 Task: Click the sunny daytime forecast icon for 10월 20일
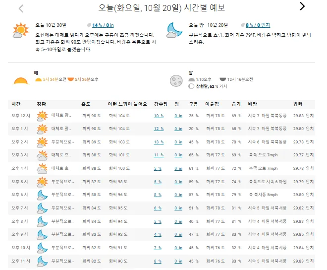[20, 30]
